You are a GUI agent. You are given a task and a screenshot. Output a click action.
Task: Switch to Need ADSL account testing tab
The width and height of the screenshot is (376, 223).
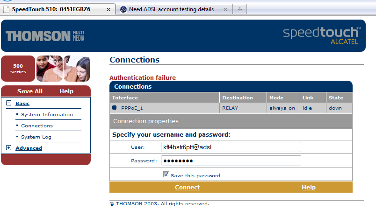click(x=171, y=9)
